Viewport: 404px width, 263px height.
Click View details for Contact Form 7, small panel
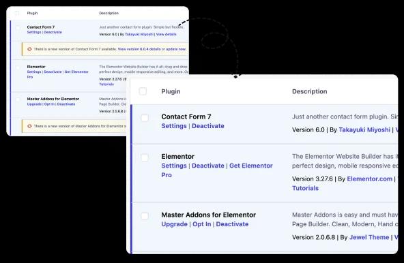pos(167,34)
